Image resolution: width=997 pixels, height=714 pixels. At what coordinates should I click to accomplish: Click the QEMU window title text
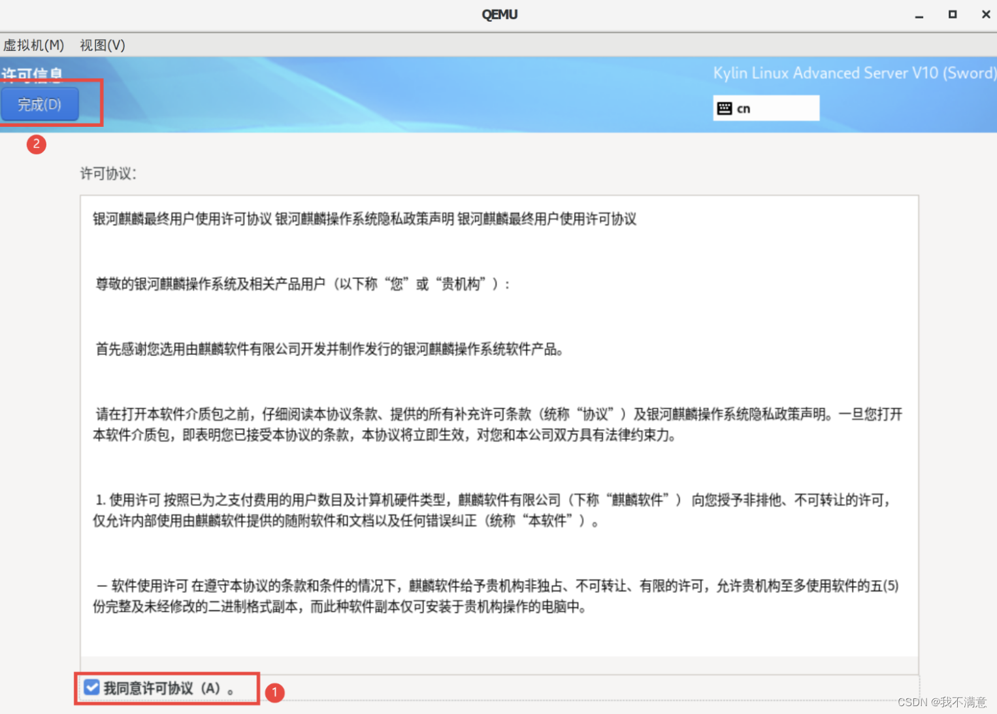(500, 14)
